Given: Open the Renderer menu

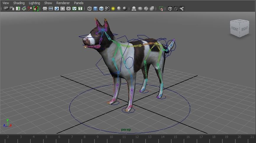Looking at the screenshot, I should pos(63,3).
